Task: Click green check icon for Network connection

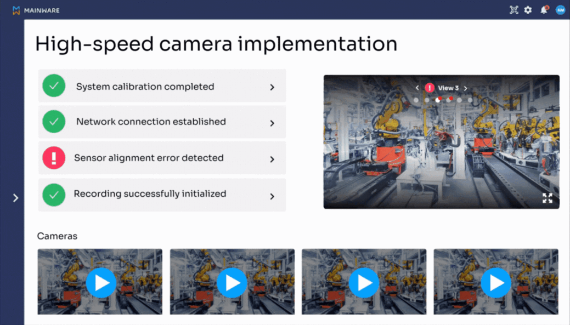Action: coord(54,121)
